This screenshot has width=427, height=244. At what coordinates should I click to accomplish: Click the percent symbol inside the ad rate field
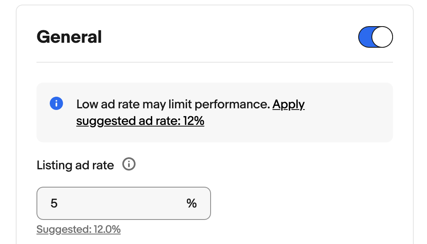pyautogui.click(x=192, y=203)
